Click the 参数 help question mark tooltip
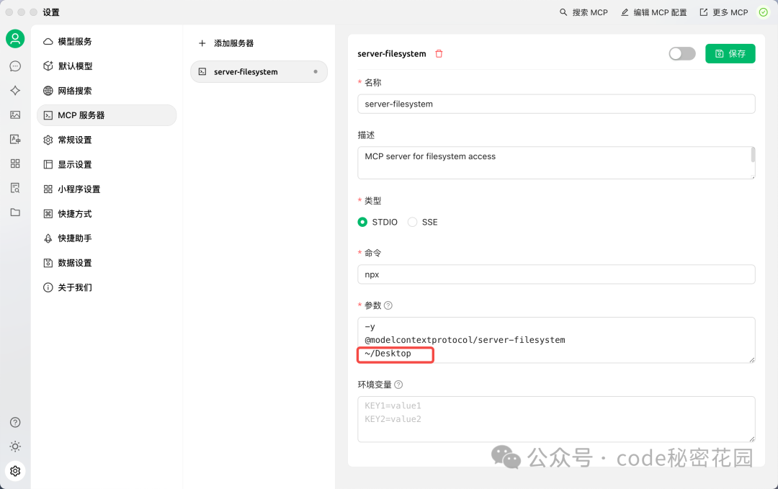This screenshot has height=489, width=778. pos(388,305)
